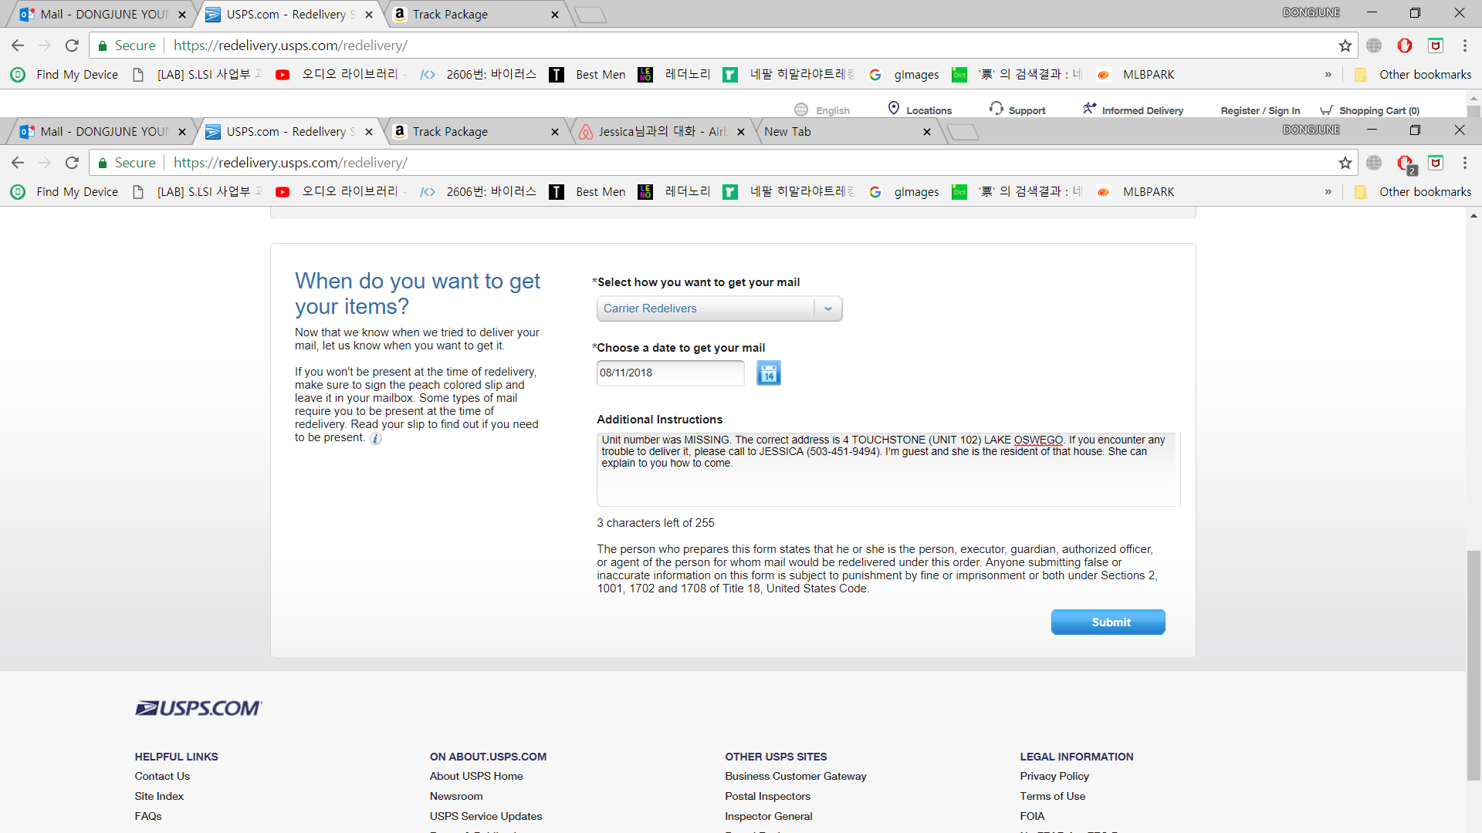This screenshot has height=833, width=1482.
Task: Reload the redelivery page
Action: [x=72, y=163]
